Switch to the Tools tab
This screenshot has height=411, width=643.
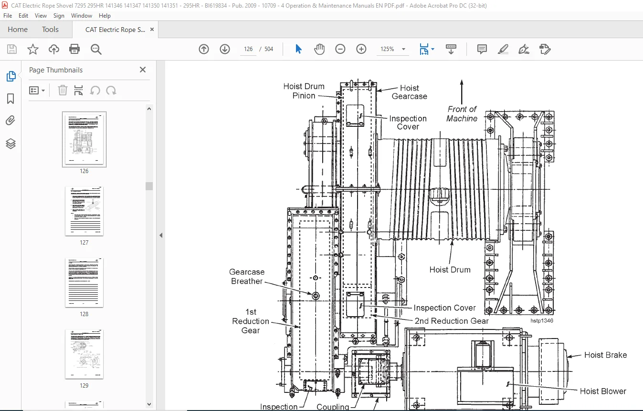(50, 30)
